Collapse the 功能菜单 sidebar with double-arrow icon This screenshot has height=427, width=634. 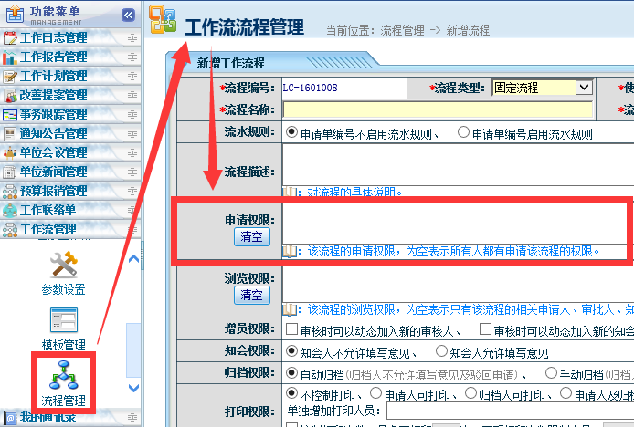pos(129,15)
